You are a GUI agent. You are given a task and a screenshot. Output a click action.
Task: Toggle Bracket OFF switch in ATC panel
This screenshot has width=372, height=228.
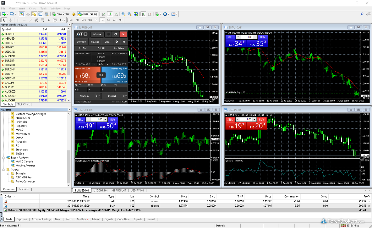125,96
